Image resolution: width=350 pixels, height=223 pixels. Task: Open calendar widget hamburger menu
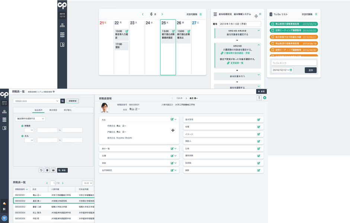click(201, 14)
